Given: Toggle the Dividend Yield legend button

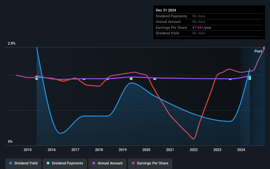Looking at the screenshot, I should [x=23, y=163].
